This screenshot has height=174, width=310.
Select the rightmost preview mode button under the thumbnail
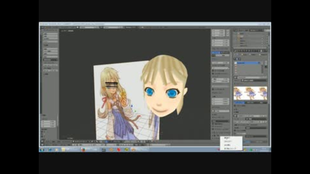[262, 103]
